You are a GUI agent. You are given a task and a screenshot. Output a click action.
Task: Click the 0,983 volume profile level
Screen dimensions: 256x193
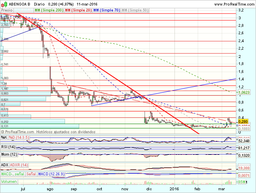click(x=5, y=93)
